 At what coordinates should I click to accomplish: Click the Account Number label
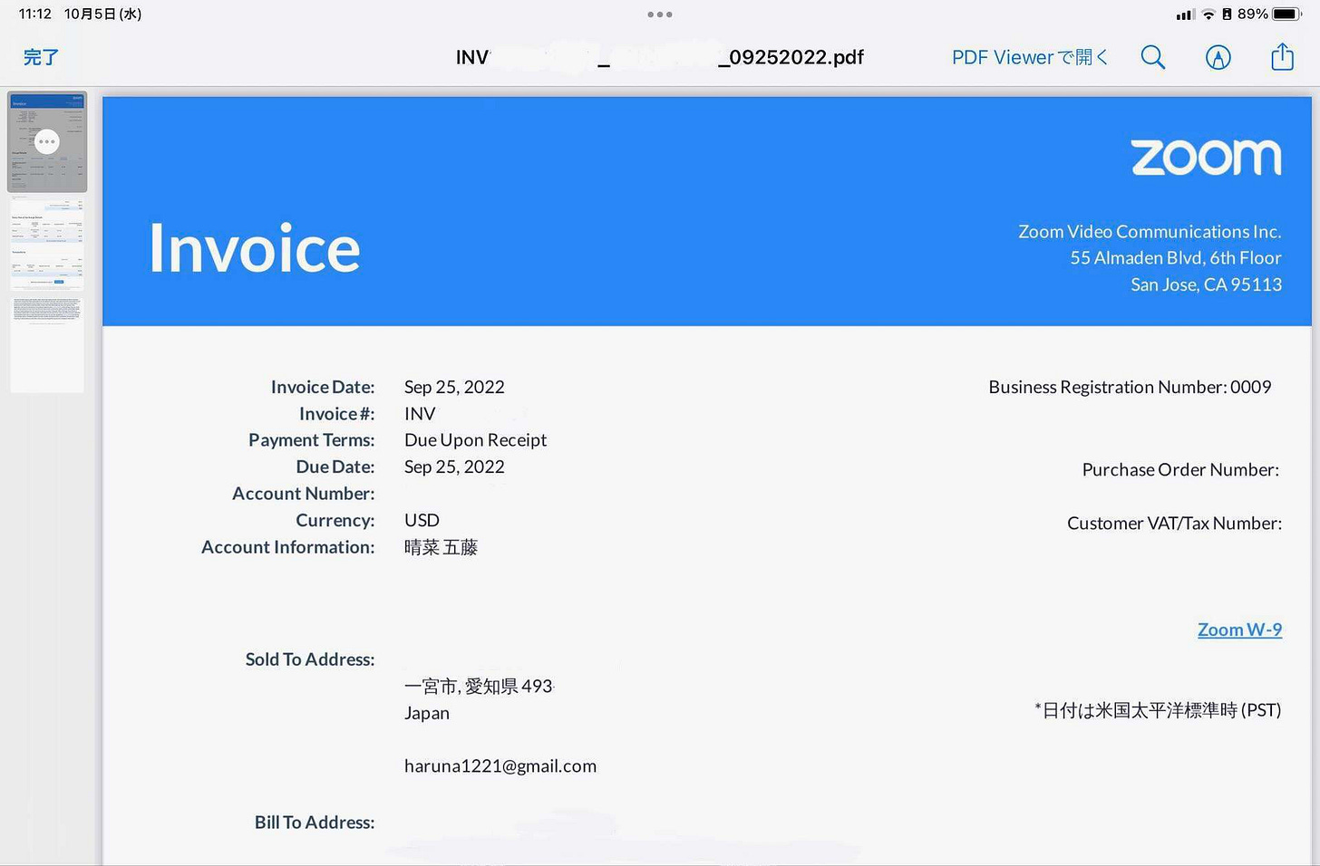[x=304, y=494]
